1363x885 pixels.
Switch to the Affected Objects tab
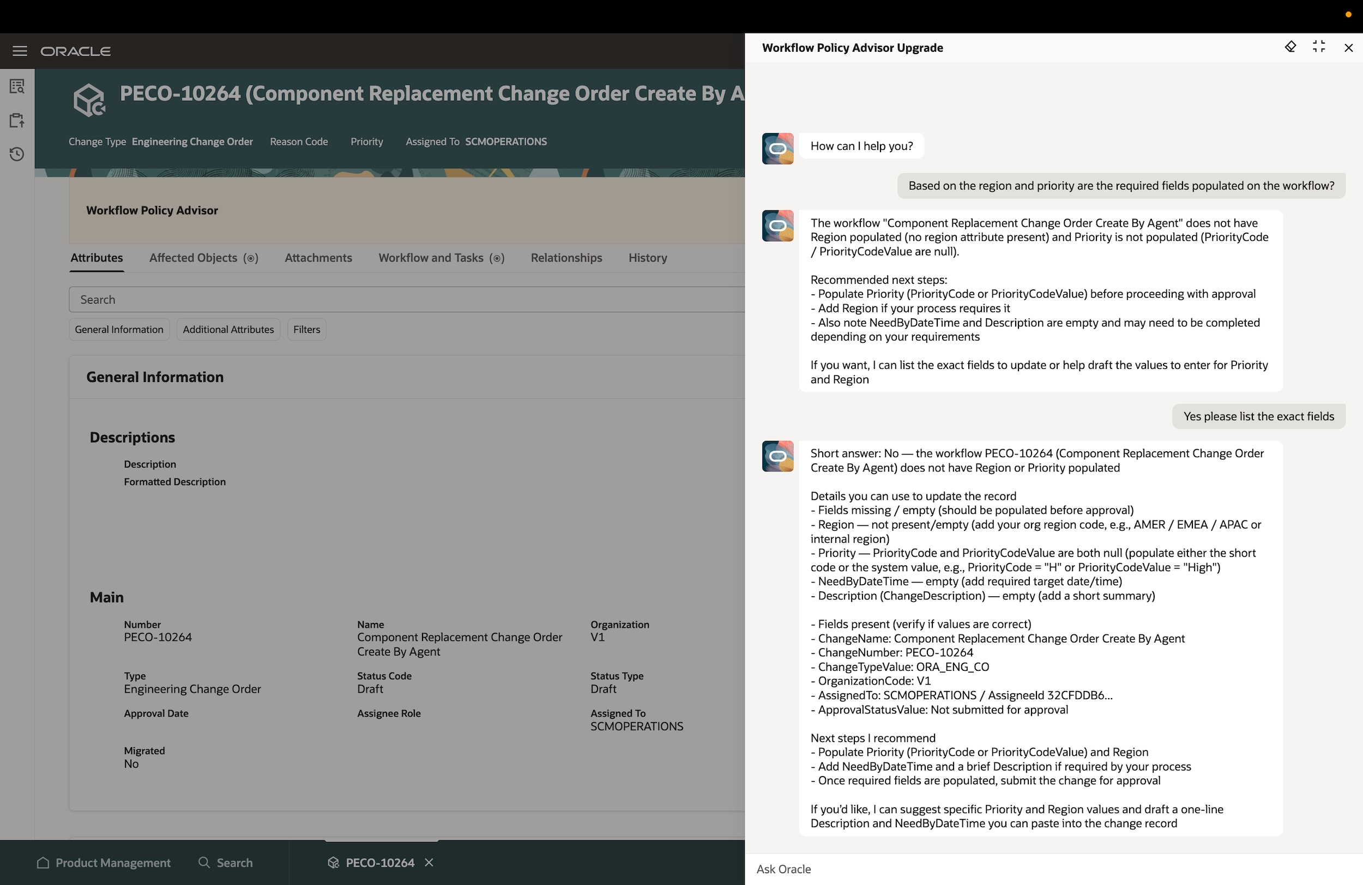pyautogui.click(x=203, y=258)
